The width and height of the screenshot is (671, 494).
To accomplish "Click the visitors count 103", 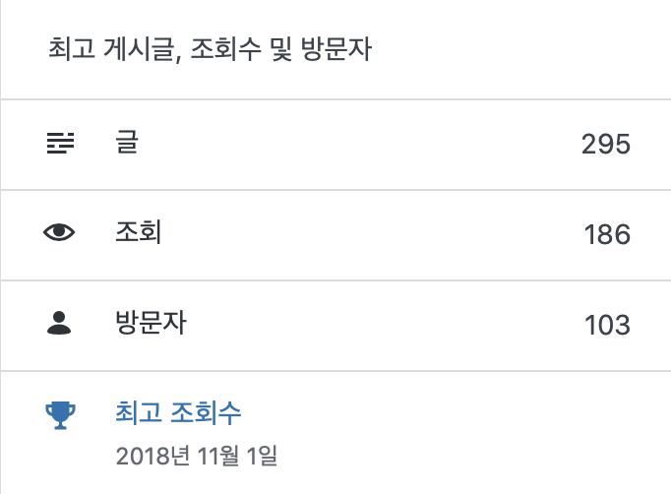I will point(606,325).
